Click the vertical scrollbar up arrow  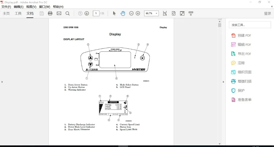coord(220,22)
